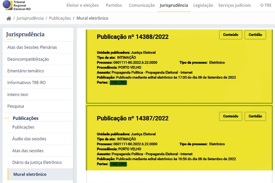Get Certidão for Publicação 14388/2022
Viewport: 275px width, 183px height.
click(255, 35)
